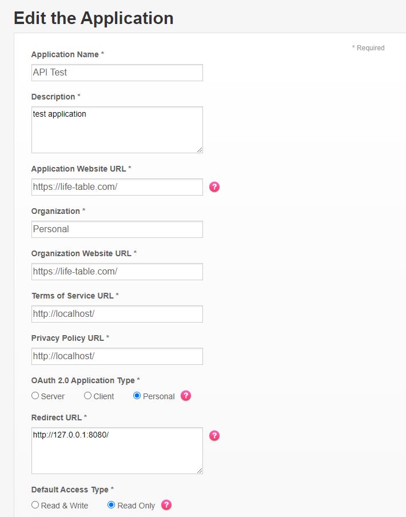Select Read Only access type
406x517 pixels.
[112, 505]
